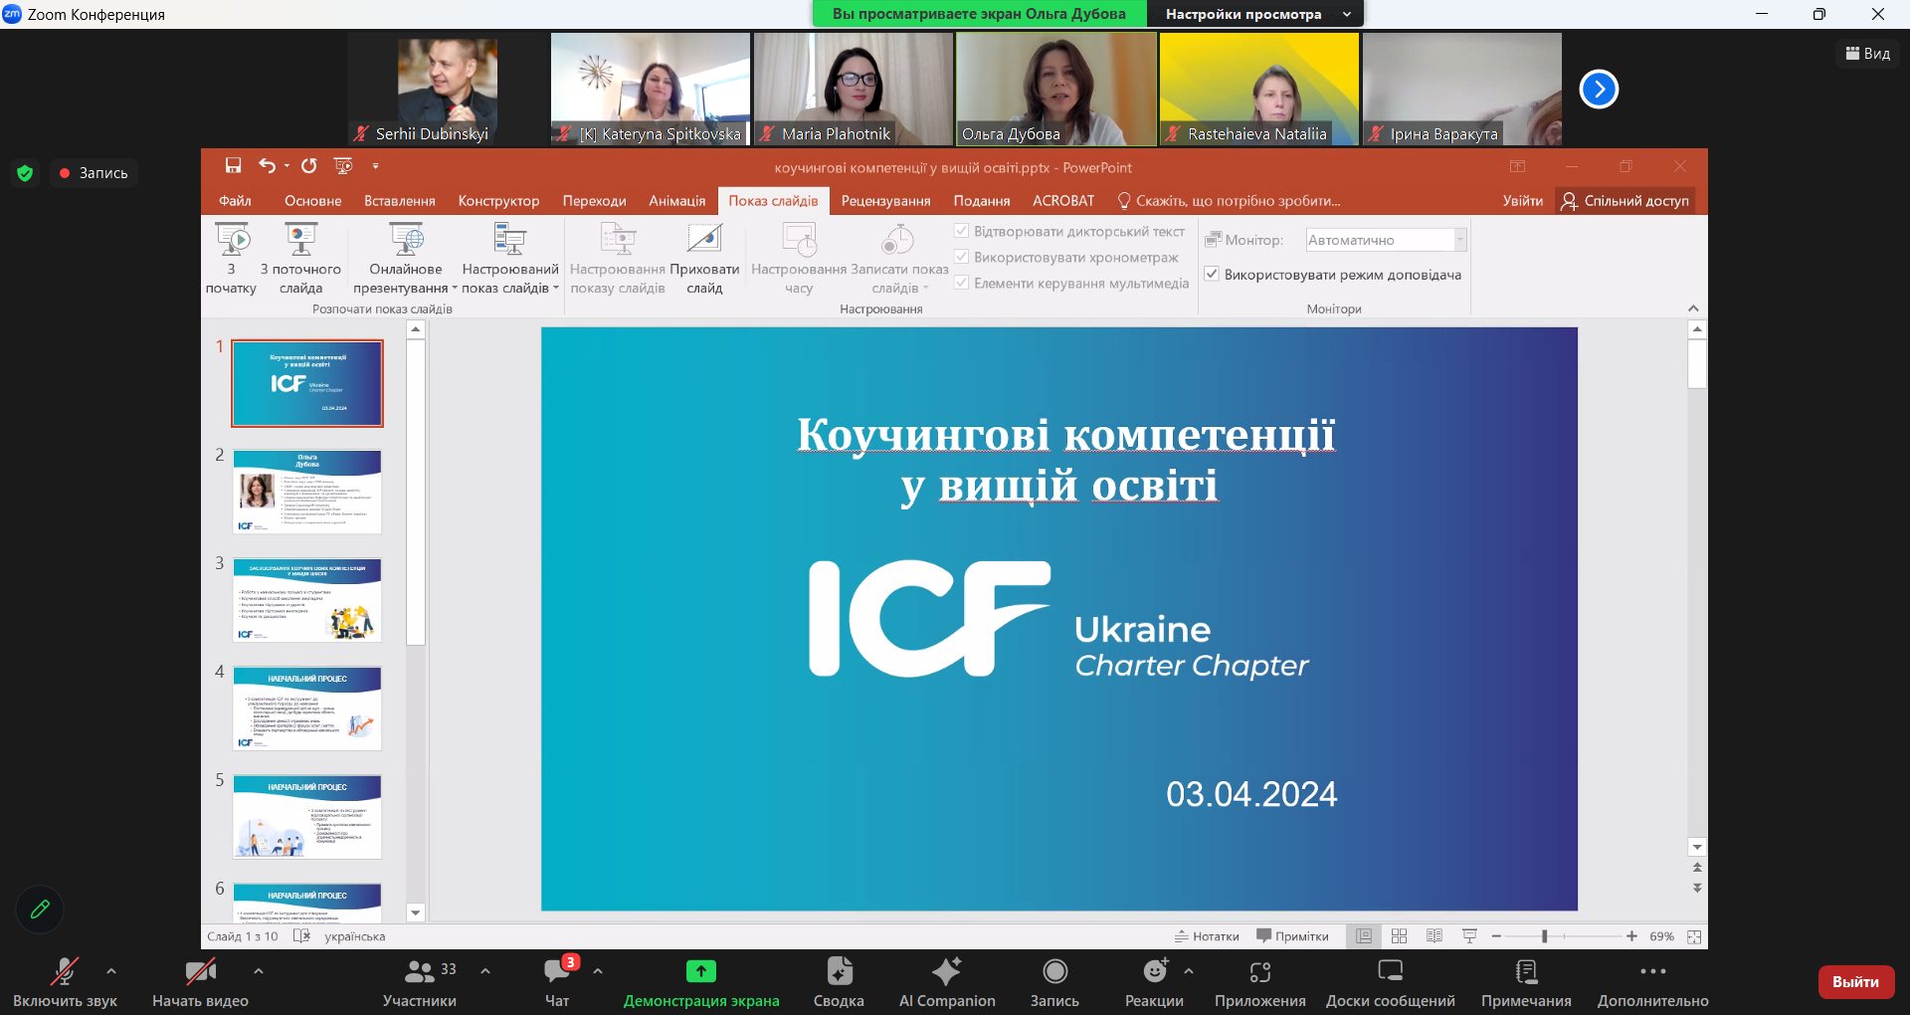1910x1015 pixels.
Task: Open the Monitor selection dropdown
Action: click(1386, 240)
